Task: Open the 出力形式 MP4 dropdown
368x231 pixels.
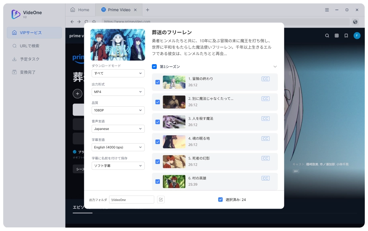Action: tap(118, 92)
